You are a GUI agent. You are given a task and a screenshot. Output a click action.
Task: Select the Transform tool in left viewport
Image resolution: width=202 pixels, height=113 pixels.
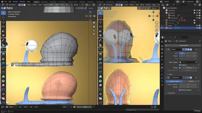pos(3,35)
